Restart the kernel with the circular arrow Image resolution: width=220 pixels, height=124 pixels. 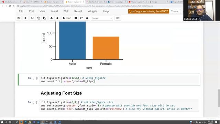(x=81, y=18)
